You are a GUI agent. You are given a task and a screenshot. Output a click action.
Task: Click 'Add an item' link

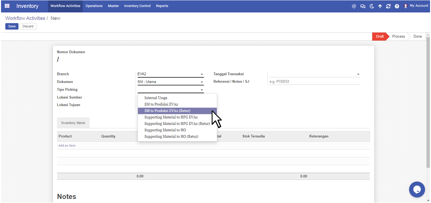[67, 146]
